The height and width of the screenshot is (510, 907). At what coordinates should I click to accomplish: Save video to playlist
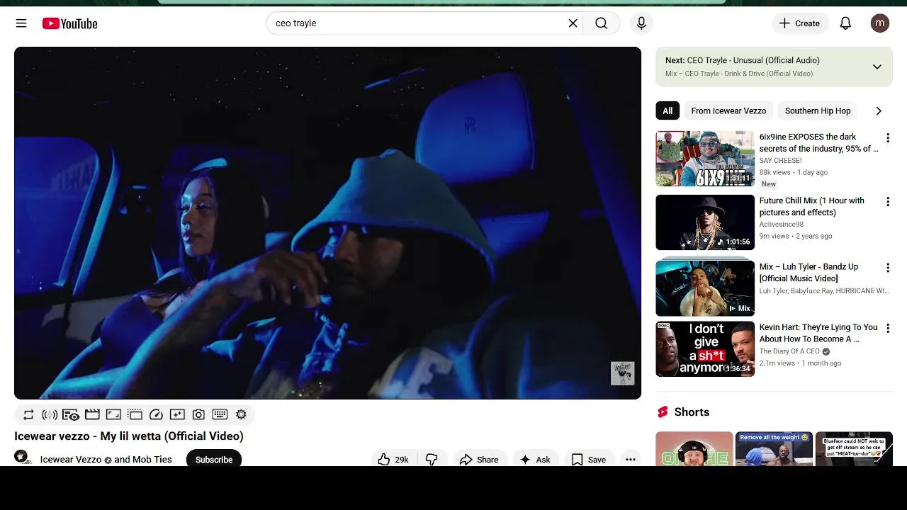point(589,459)
